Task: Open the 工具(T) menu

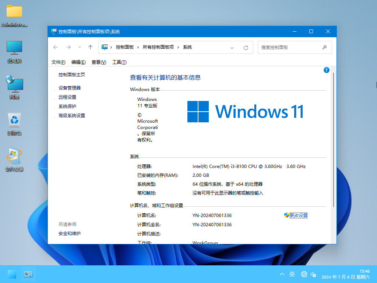Action: 119,62
